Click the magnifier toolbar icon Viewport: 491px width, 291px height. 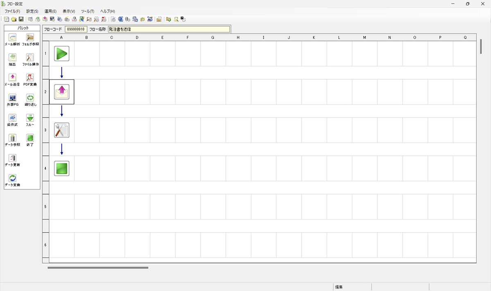[x=176, y=19]
